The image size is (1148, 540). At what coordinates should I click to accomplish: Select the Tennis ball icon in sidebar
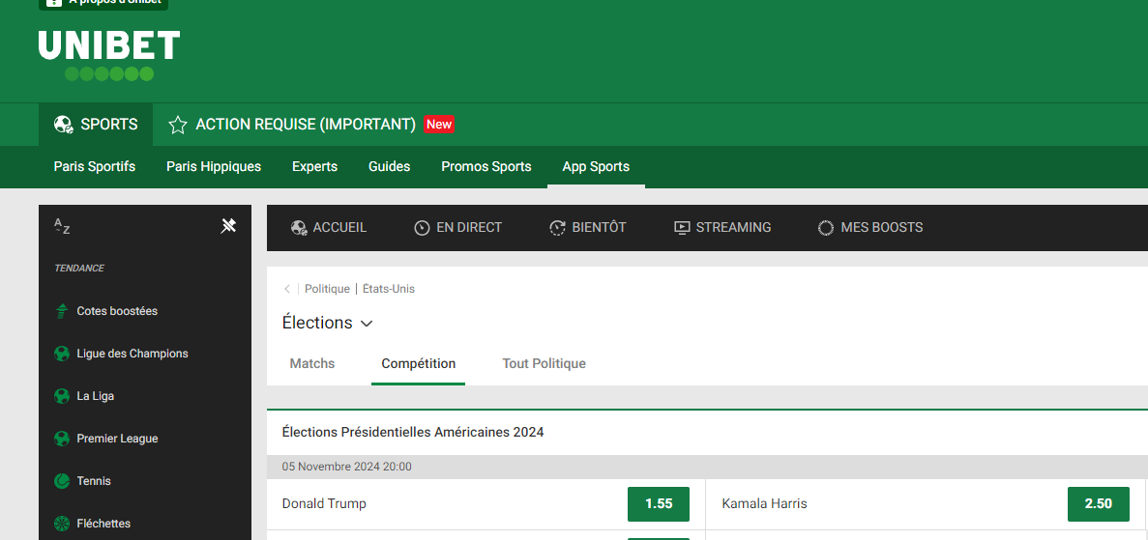(62, 481)
